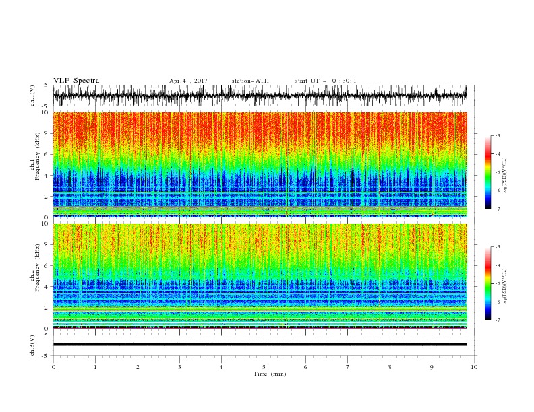This screenshot has height=412, width=534.
Task: Click the "-7" tick on the lower color bar
Action: (497, 320)
